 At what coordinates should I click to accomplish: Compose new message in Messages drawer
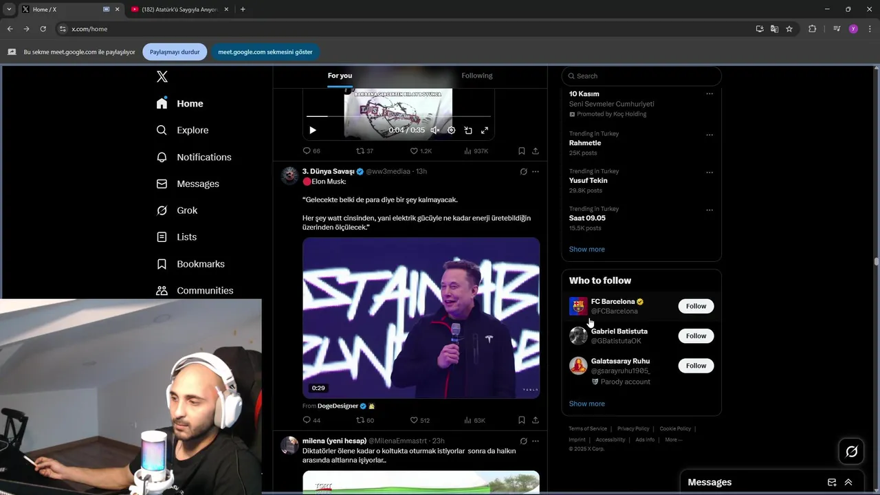point(832,482)
